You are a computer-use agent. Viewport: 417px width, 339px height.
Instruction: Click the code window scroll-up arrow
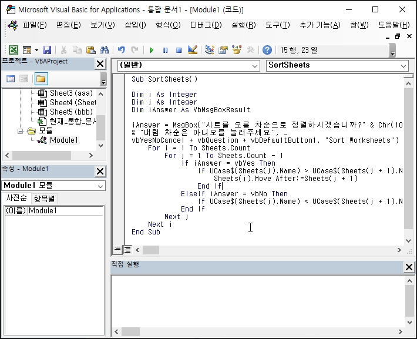pos(409,83)
